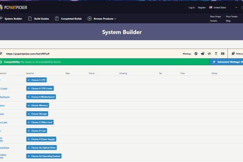
Task: Select Reddit markup icon
Action: 202,54
